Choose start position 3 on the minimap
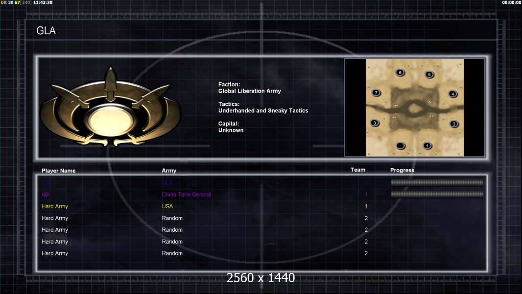The width and height of the screenshot is (522, 294). [375, 123]
